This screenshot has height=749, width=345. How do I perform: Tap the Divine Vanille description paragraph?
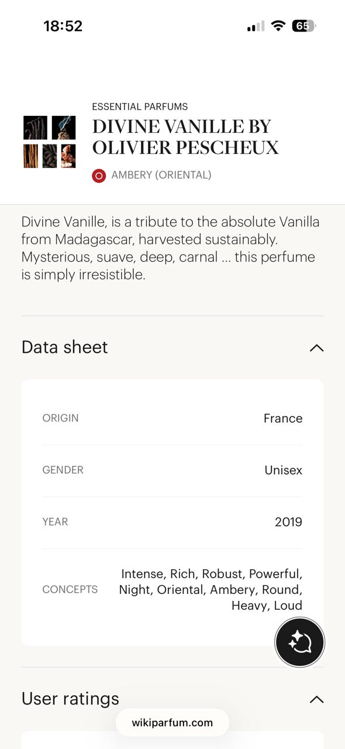pos(171,248)
